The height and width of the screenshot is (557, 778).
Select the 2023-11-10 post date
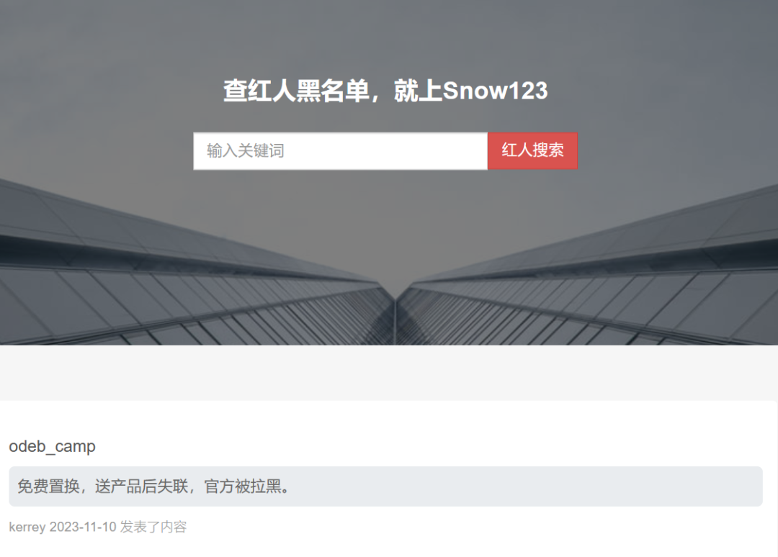(83, 527)
